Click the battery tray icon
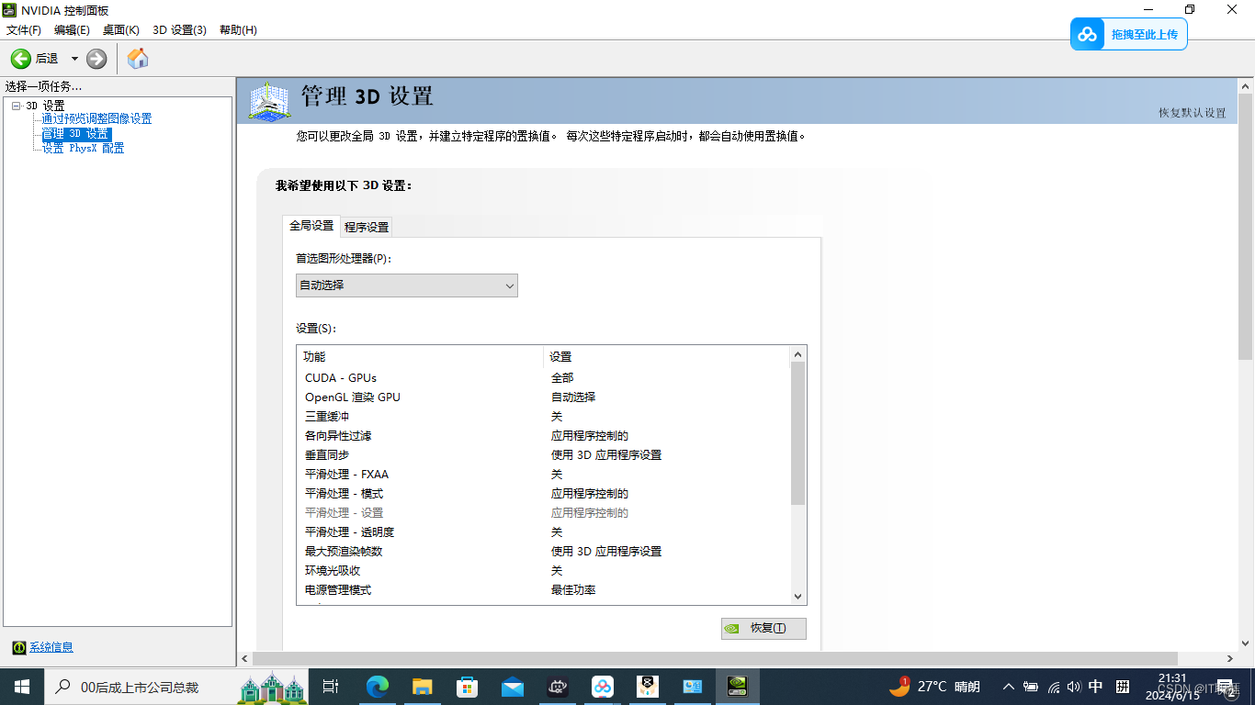The height and width of the screenshot is (705, 1255). 1032,687
